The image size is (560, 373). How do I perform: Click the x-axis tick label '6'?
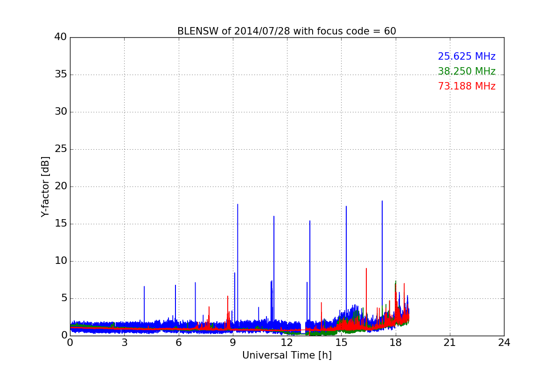click(178, 343)
